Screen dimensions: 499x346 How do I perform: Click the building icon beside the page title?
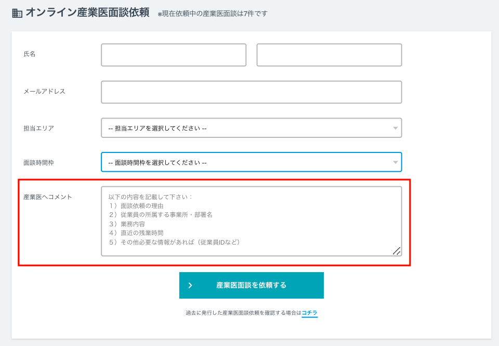pyautogui.click(x=17, y=13)
